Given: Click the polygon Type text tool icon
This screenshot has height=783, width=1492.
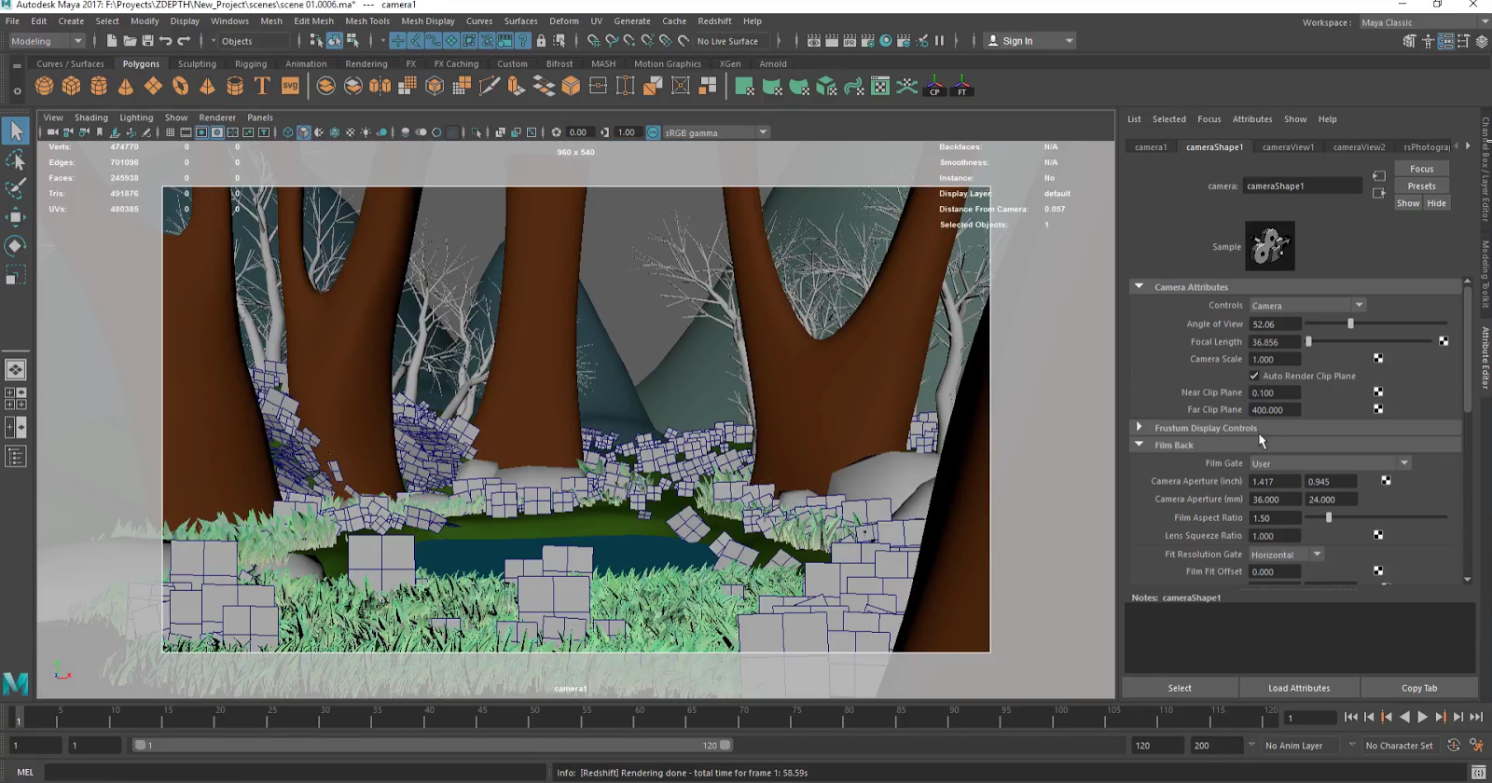Looking at the screenshot, I should coord(262,87).
